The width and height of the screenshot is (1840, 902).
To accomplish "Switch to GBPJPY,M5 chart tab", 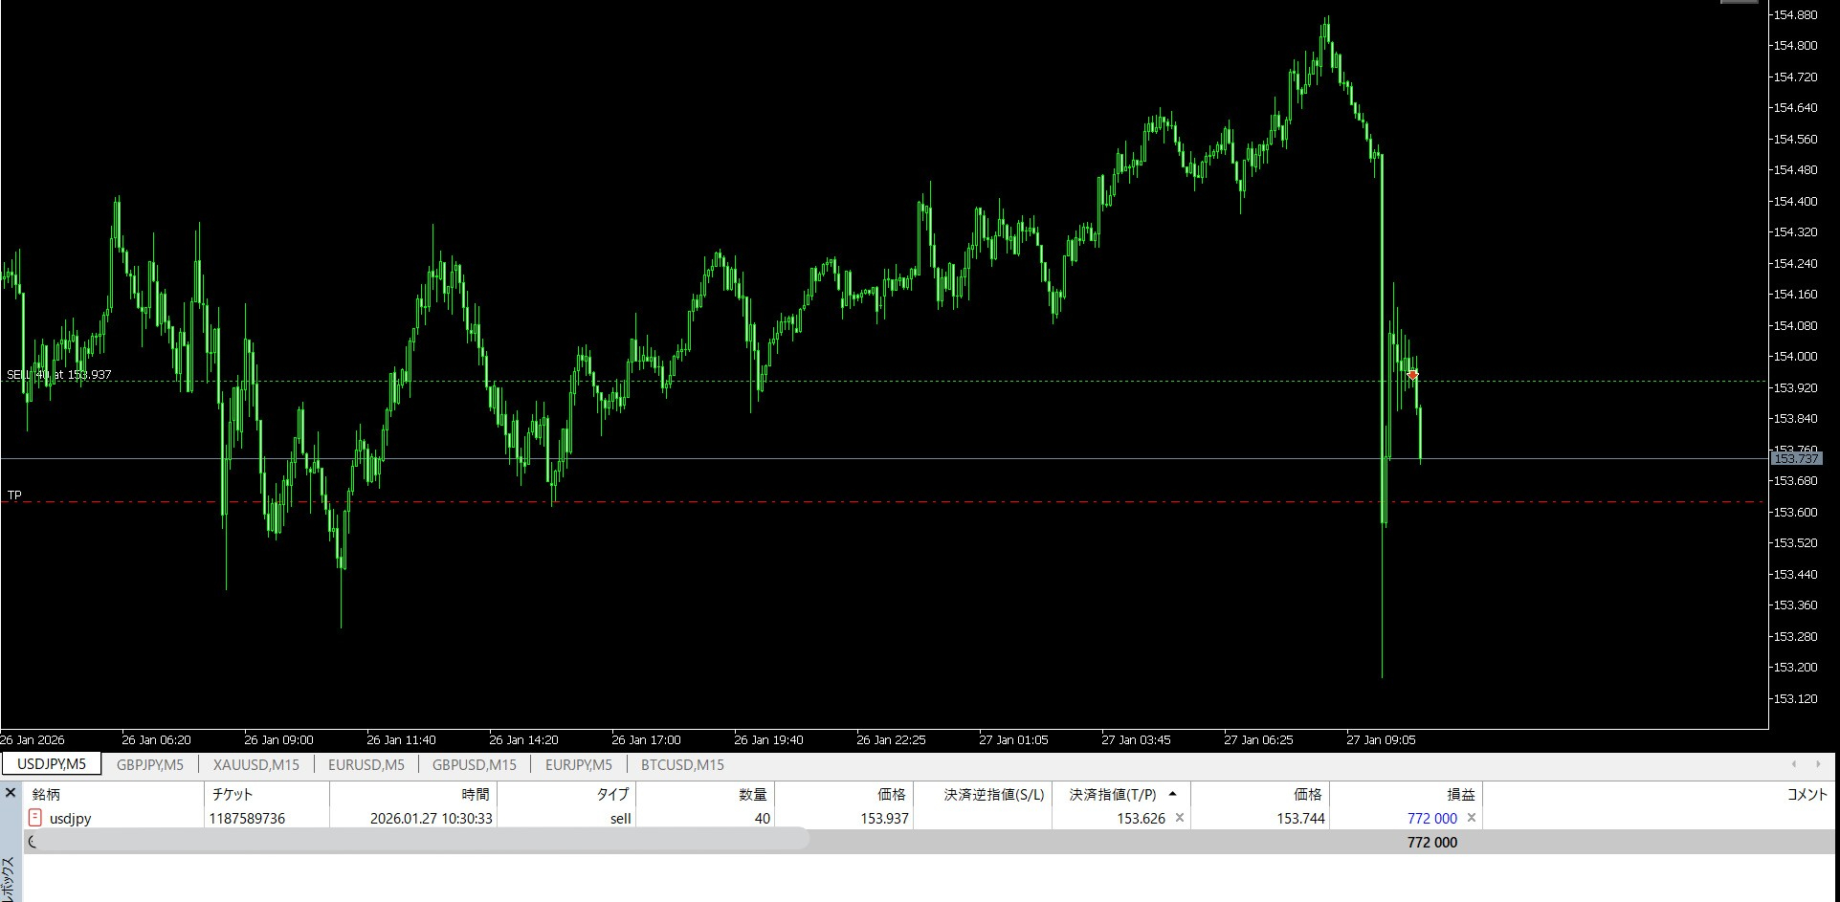I will [x=149, y=764].
